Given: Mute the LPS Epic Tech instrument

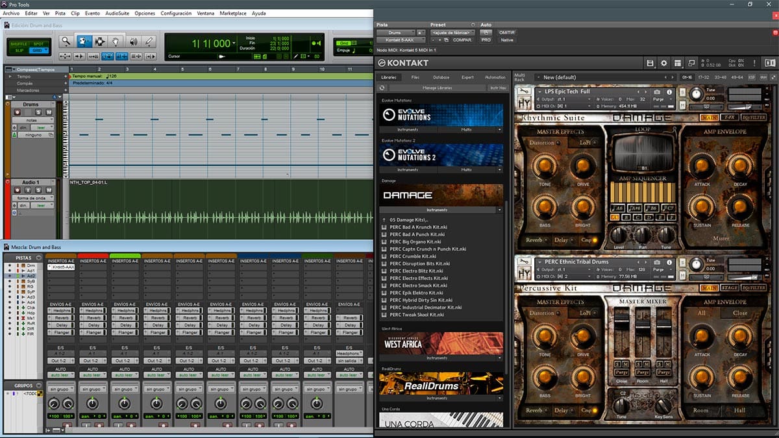Looking at the screenshot, I should (x=682, y=105).
